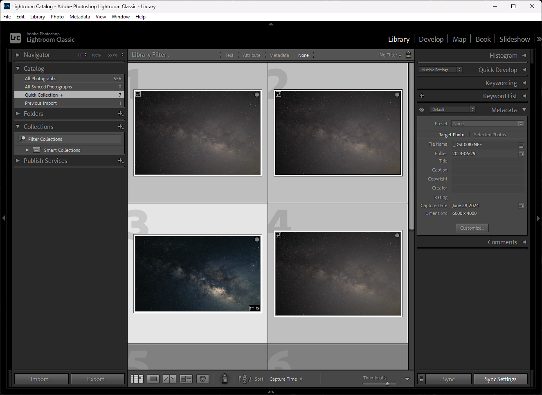Switch to the Map module
542x395 pixels.
pyautogui.click(x=459, y=39)
